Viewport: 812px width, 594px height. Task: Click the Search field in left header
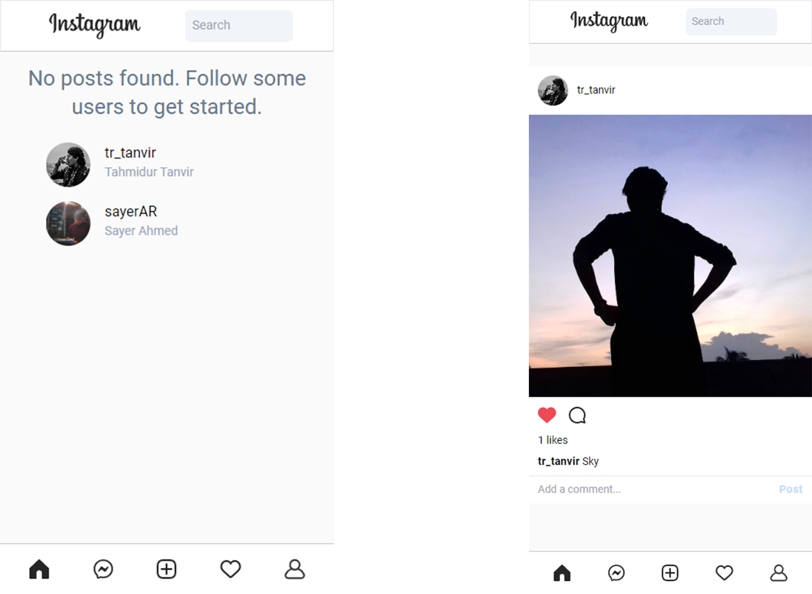(x=238, y=26)
